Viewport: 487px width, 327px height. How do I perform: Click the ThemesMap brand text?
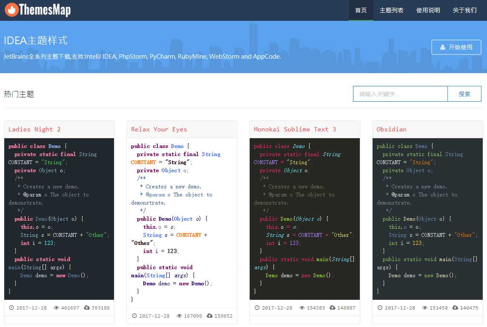(x=45, y=10)
